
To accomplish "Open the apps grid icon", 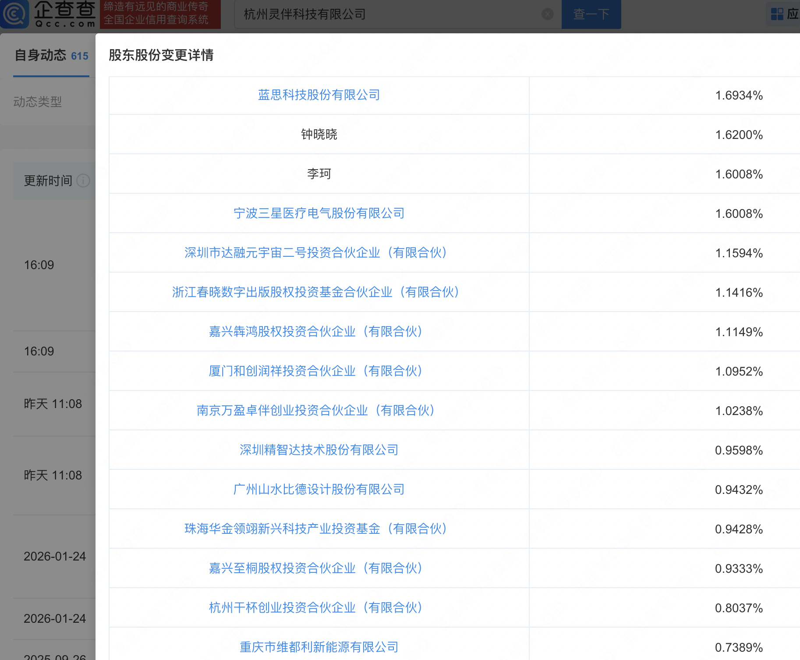I will point(777,14).
